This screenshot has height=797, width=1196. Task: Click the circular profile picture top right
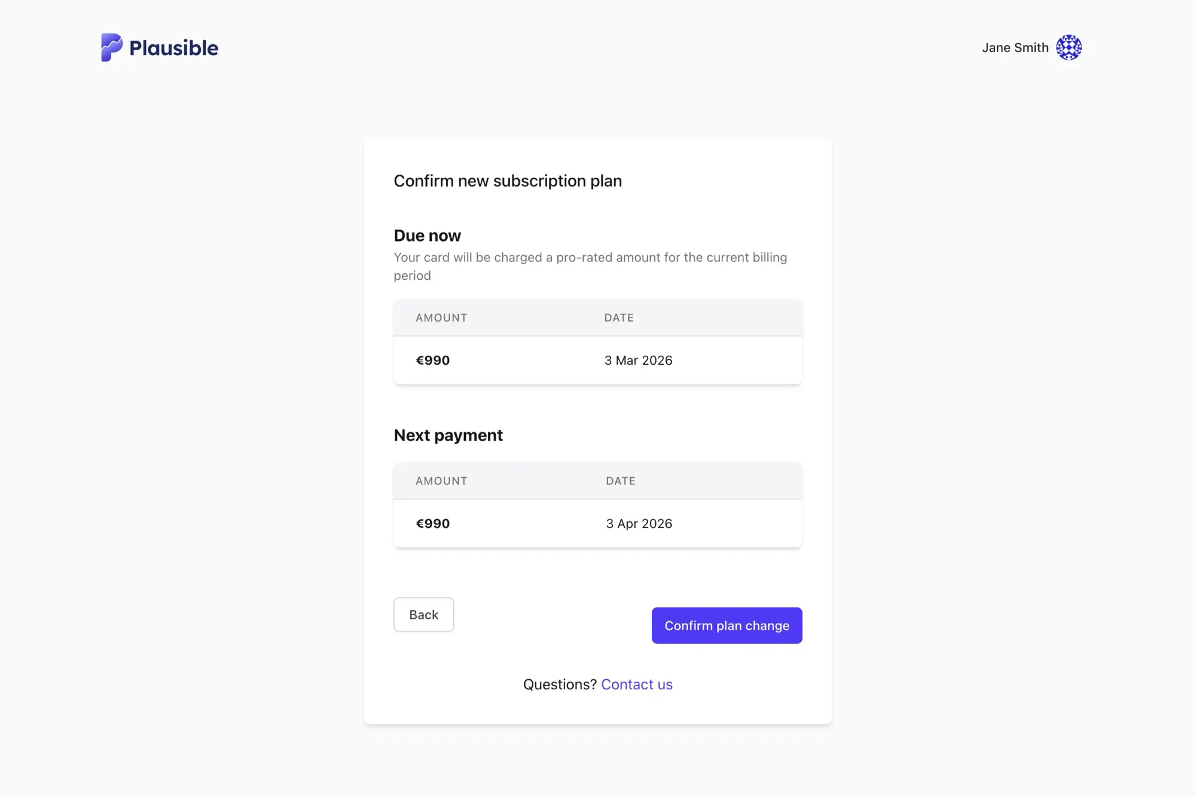1068,47
